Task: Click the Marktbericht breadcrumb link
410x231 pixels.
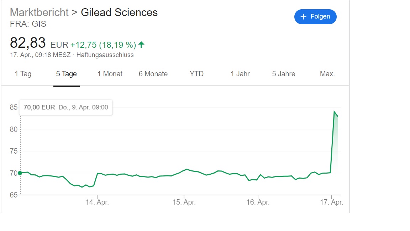Action: point(39,12)
